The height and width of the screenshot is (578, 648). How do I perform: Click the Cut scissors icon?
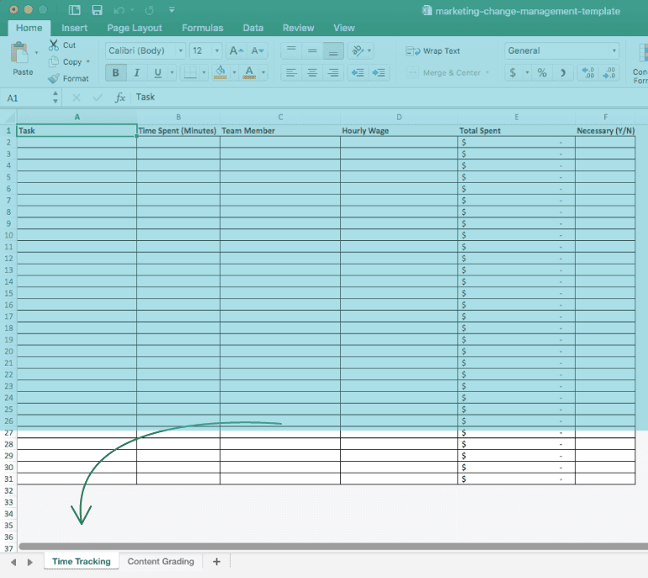(x=55, y=45)
